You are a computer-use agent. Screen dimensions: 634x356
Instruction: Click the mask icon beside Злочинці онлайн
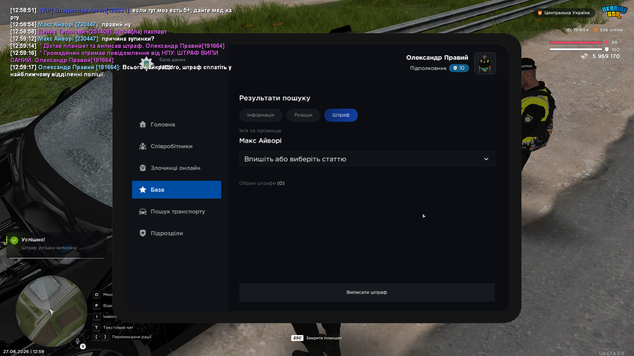tap(143, 168)
